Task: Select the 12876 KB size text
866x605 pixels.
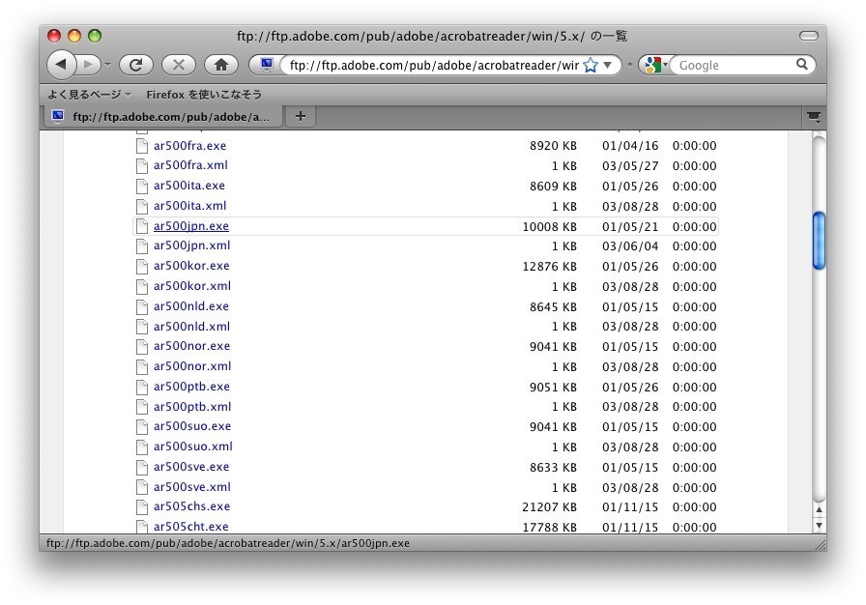Action: tap(550, 267)
